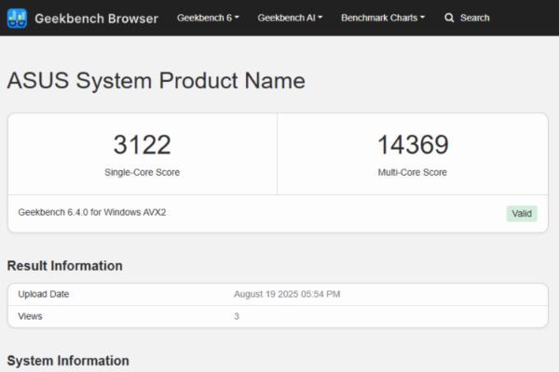The width and height of the screenshot is (559, 372).
Task: Click the Multi-Core Score label
Action: [x=413, y=172]
